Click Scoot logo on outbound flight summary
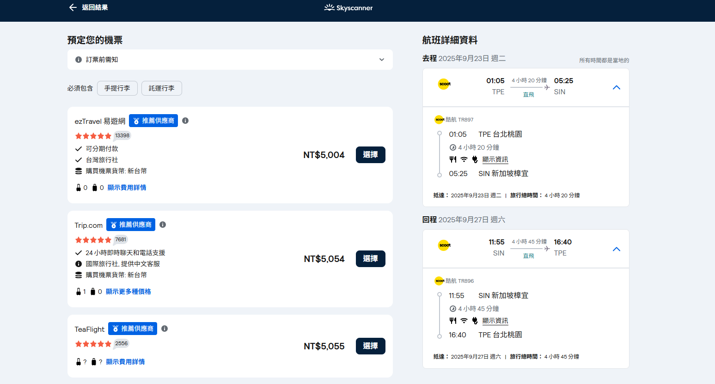Screen dimensions: 715x384 tap(445, 84)
